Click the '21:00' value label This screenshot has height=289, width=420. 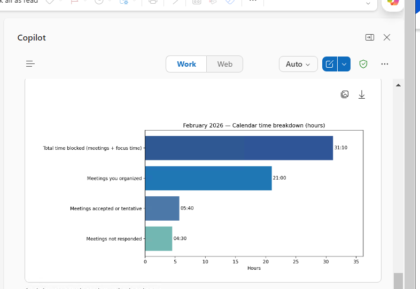[x=279, y=178]
